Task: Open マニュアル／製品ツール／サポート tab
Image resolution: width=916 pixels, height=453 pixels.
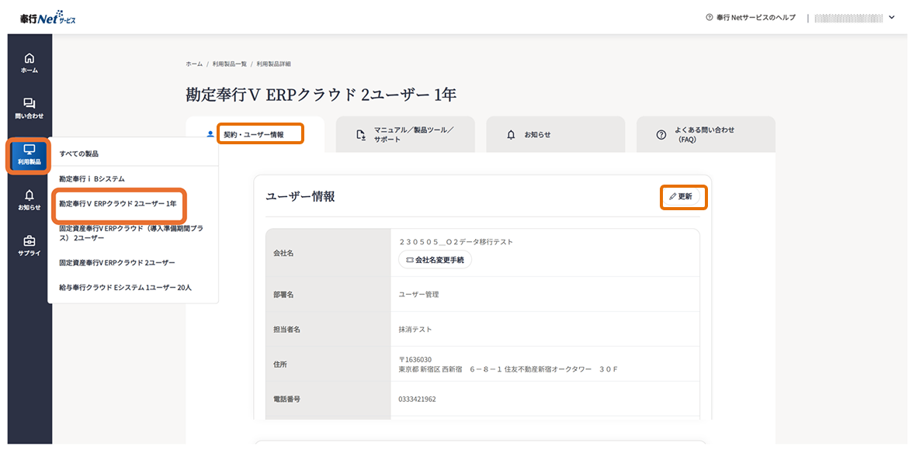Action: click(x=404, y=134)
